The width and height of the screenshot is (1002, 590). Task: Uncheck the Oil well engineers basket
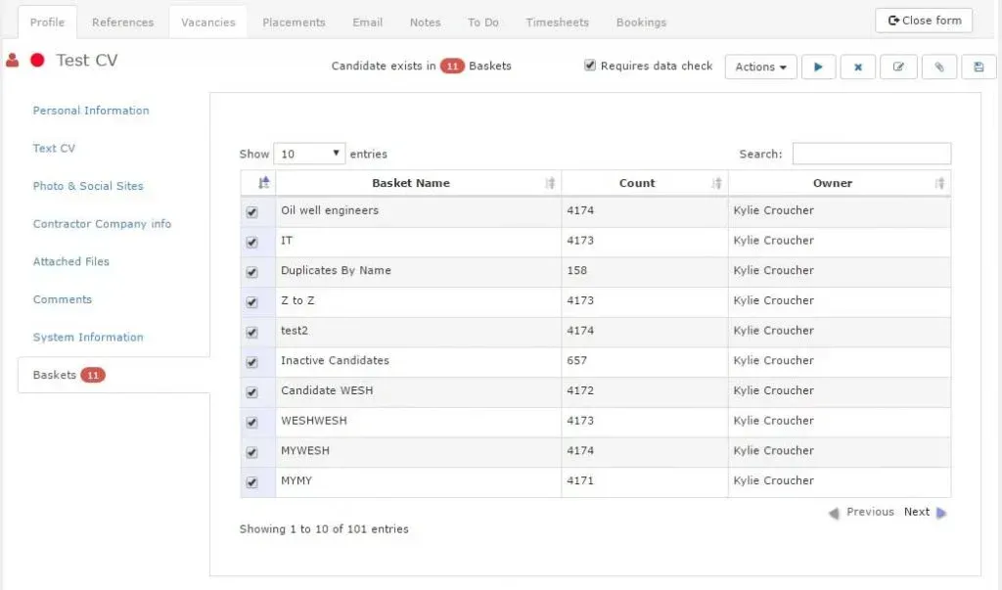pyautogui.click(x=251, y=212)
